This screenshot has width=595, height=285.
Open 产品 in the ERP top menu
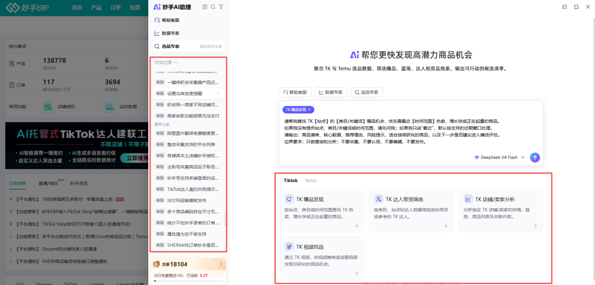pyautogui.click(x=96, y=8)
